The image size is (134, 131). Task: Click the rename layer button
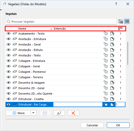click(59, 113)
